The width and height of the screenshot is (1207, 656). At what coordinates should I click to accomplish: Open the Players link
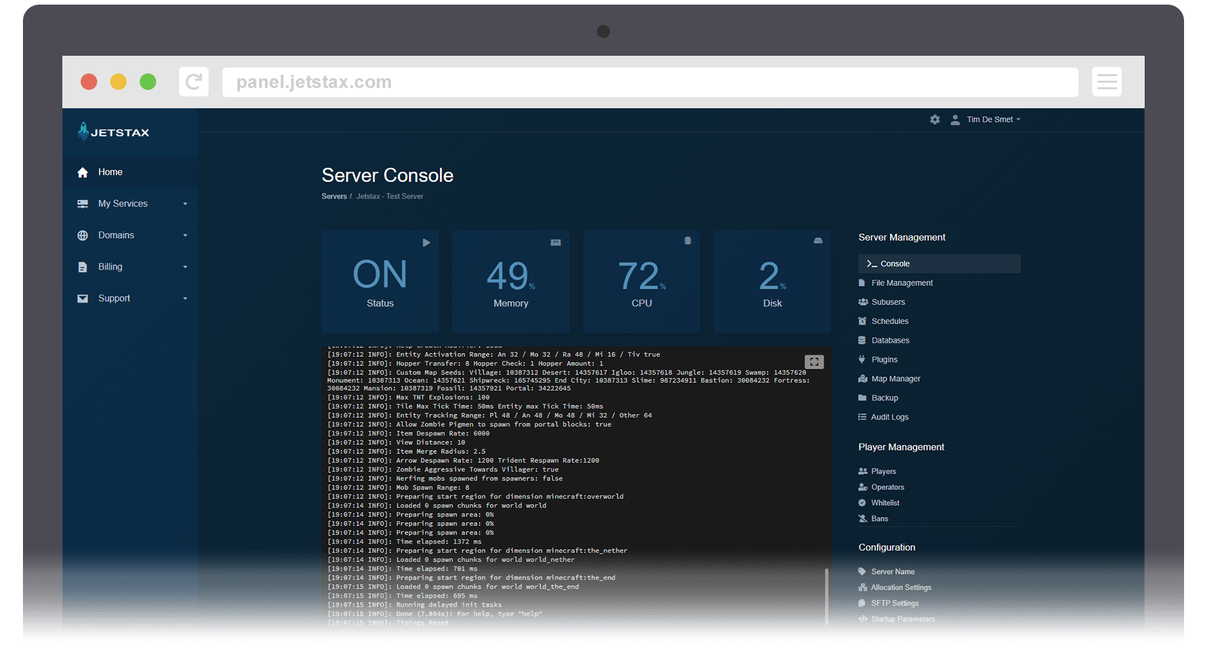coord(883,471)
